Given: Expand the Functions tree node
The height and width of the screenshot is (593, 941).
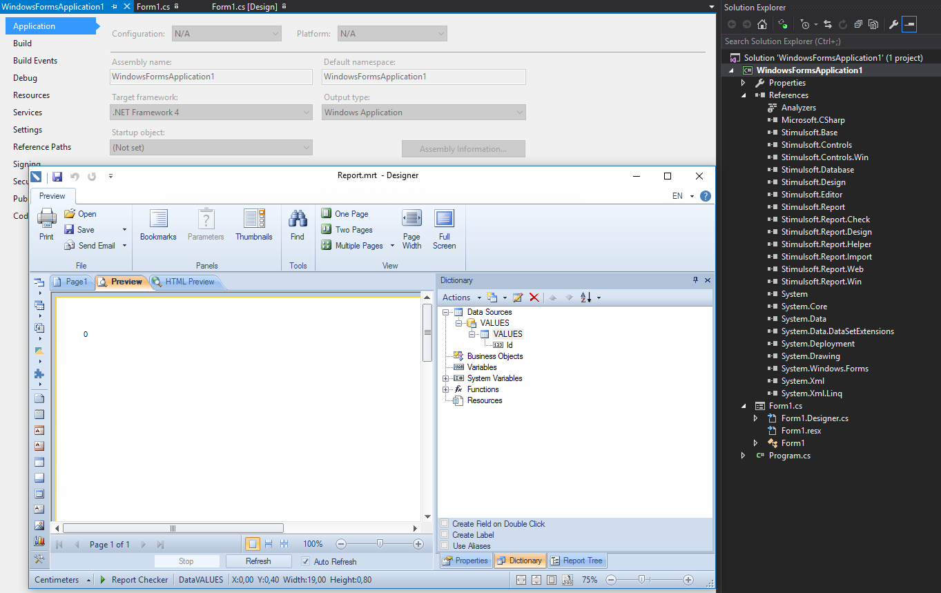Looking at the screenshot, I should click(x=446, y=389).
